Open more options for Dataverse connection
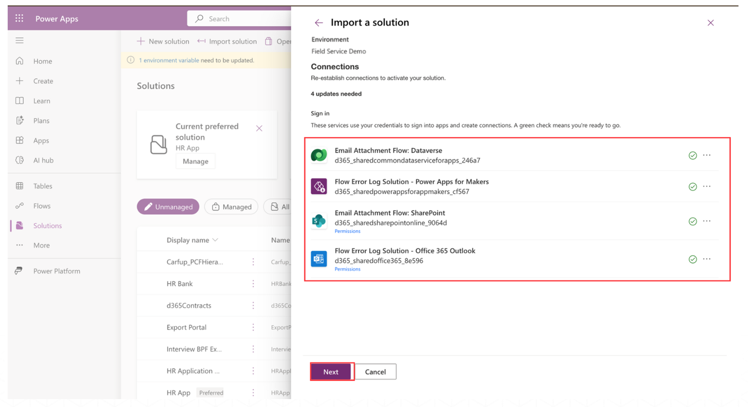The image size is (748, 407). coord(707,155)
